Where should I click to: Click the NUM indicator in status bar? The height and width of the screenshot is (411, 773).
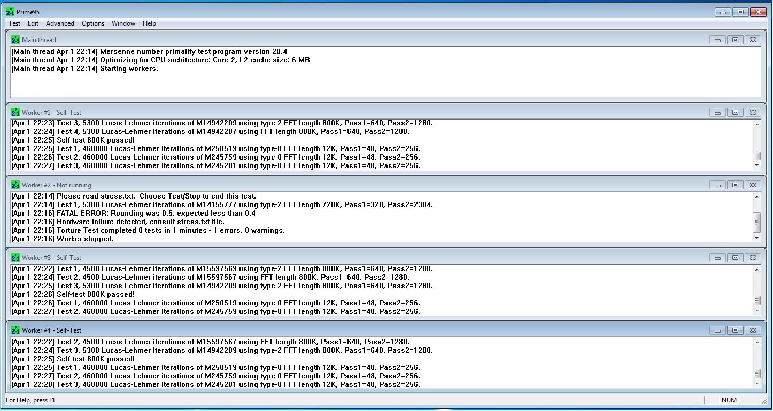pos(729,400)
